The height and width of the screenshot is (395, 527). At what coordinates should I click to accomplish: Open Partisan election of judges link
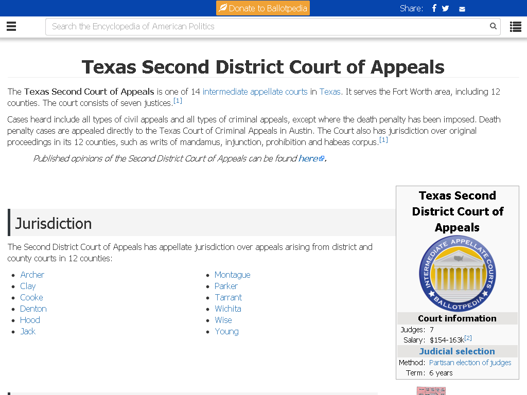(x=470, y=363)
